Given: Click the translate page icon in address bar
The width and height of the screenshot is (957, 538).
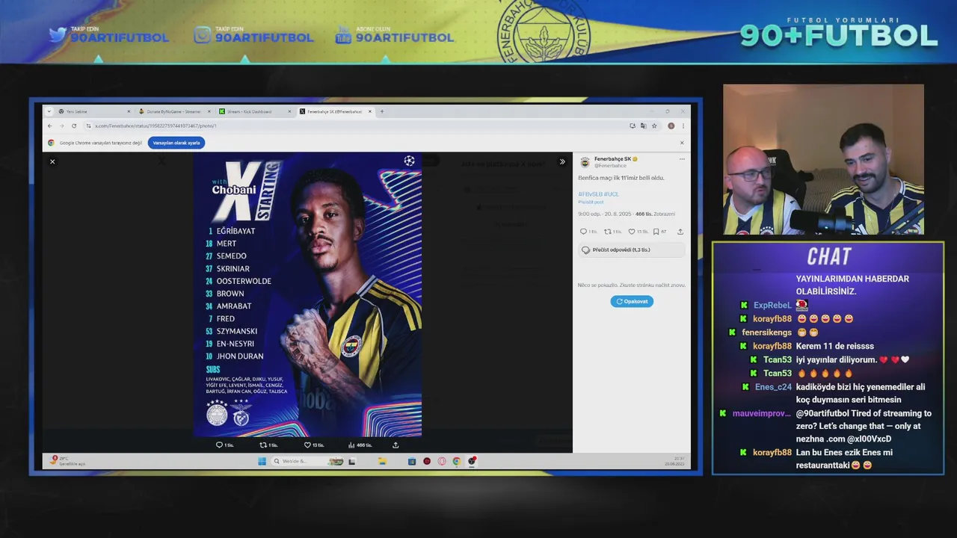Looking at the screenshot, I should coord(643,126).
